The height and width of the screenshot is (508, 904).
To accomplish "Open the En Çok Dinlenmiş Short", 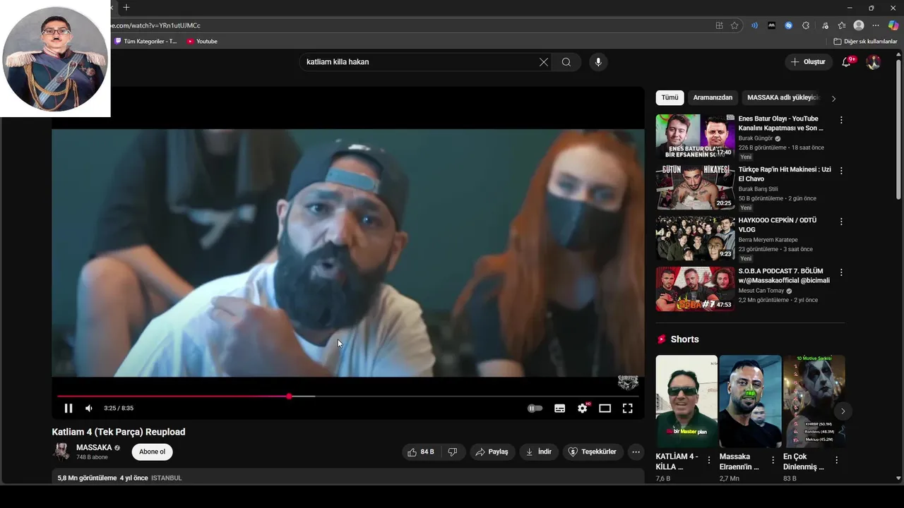I will 814,401.
